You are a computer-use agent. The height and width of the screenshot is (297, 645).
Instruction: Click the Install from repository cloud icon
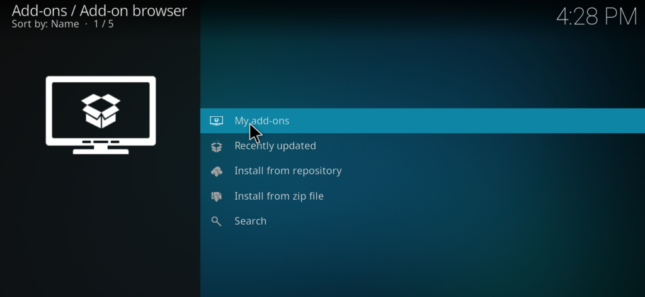(217, 171)
